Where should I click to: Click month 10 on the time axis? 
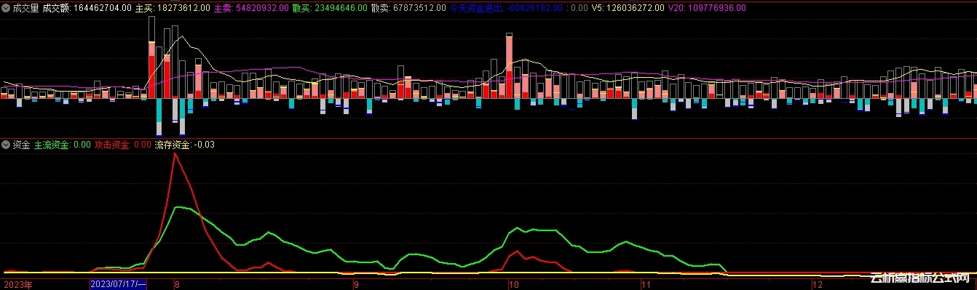(x=515, y=285)
